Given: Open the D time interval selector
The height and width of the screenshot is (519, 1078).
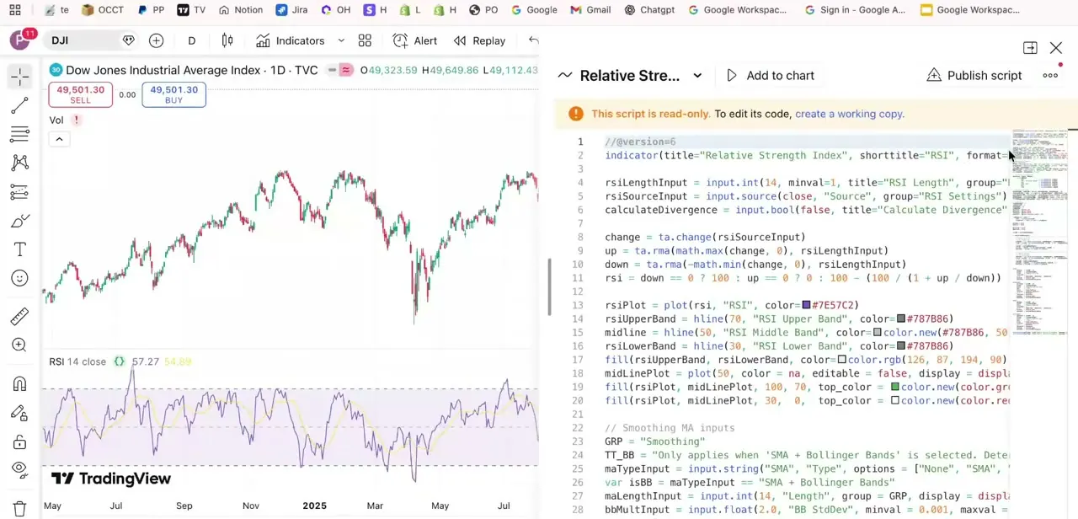Looking at the screenshot, I should pyautogui.click(x=192, y=40).
